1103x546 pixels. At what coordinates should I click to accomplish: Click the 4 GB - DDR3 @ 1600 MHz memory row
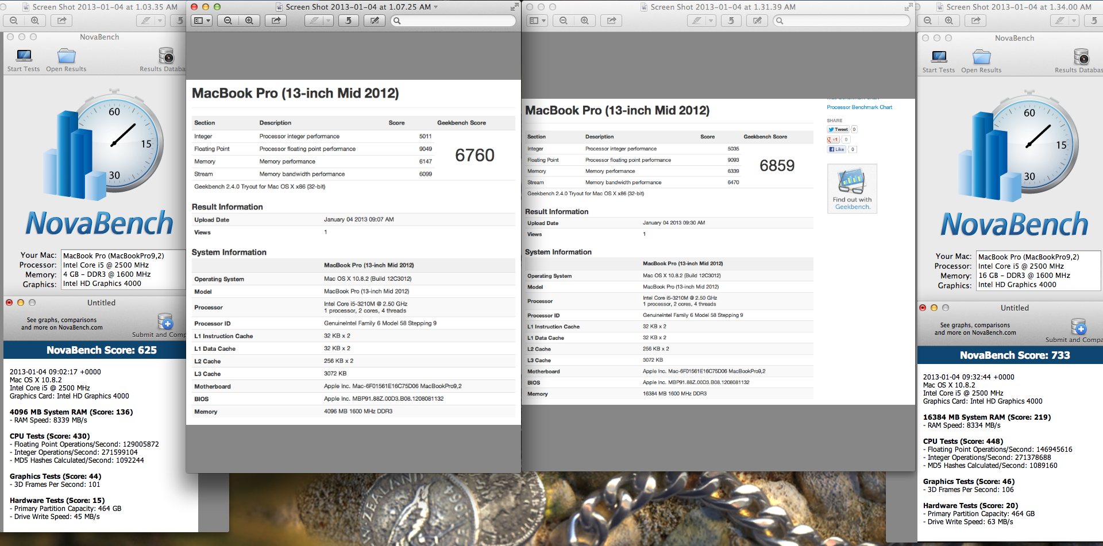tap(107, 274)
